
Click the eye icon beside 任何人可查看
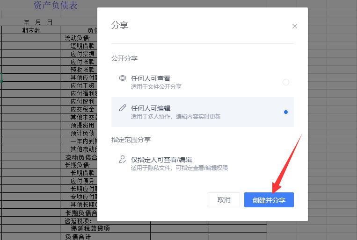click(123, 78)
